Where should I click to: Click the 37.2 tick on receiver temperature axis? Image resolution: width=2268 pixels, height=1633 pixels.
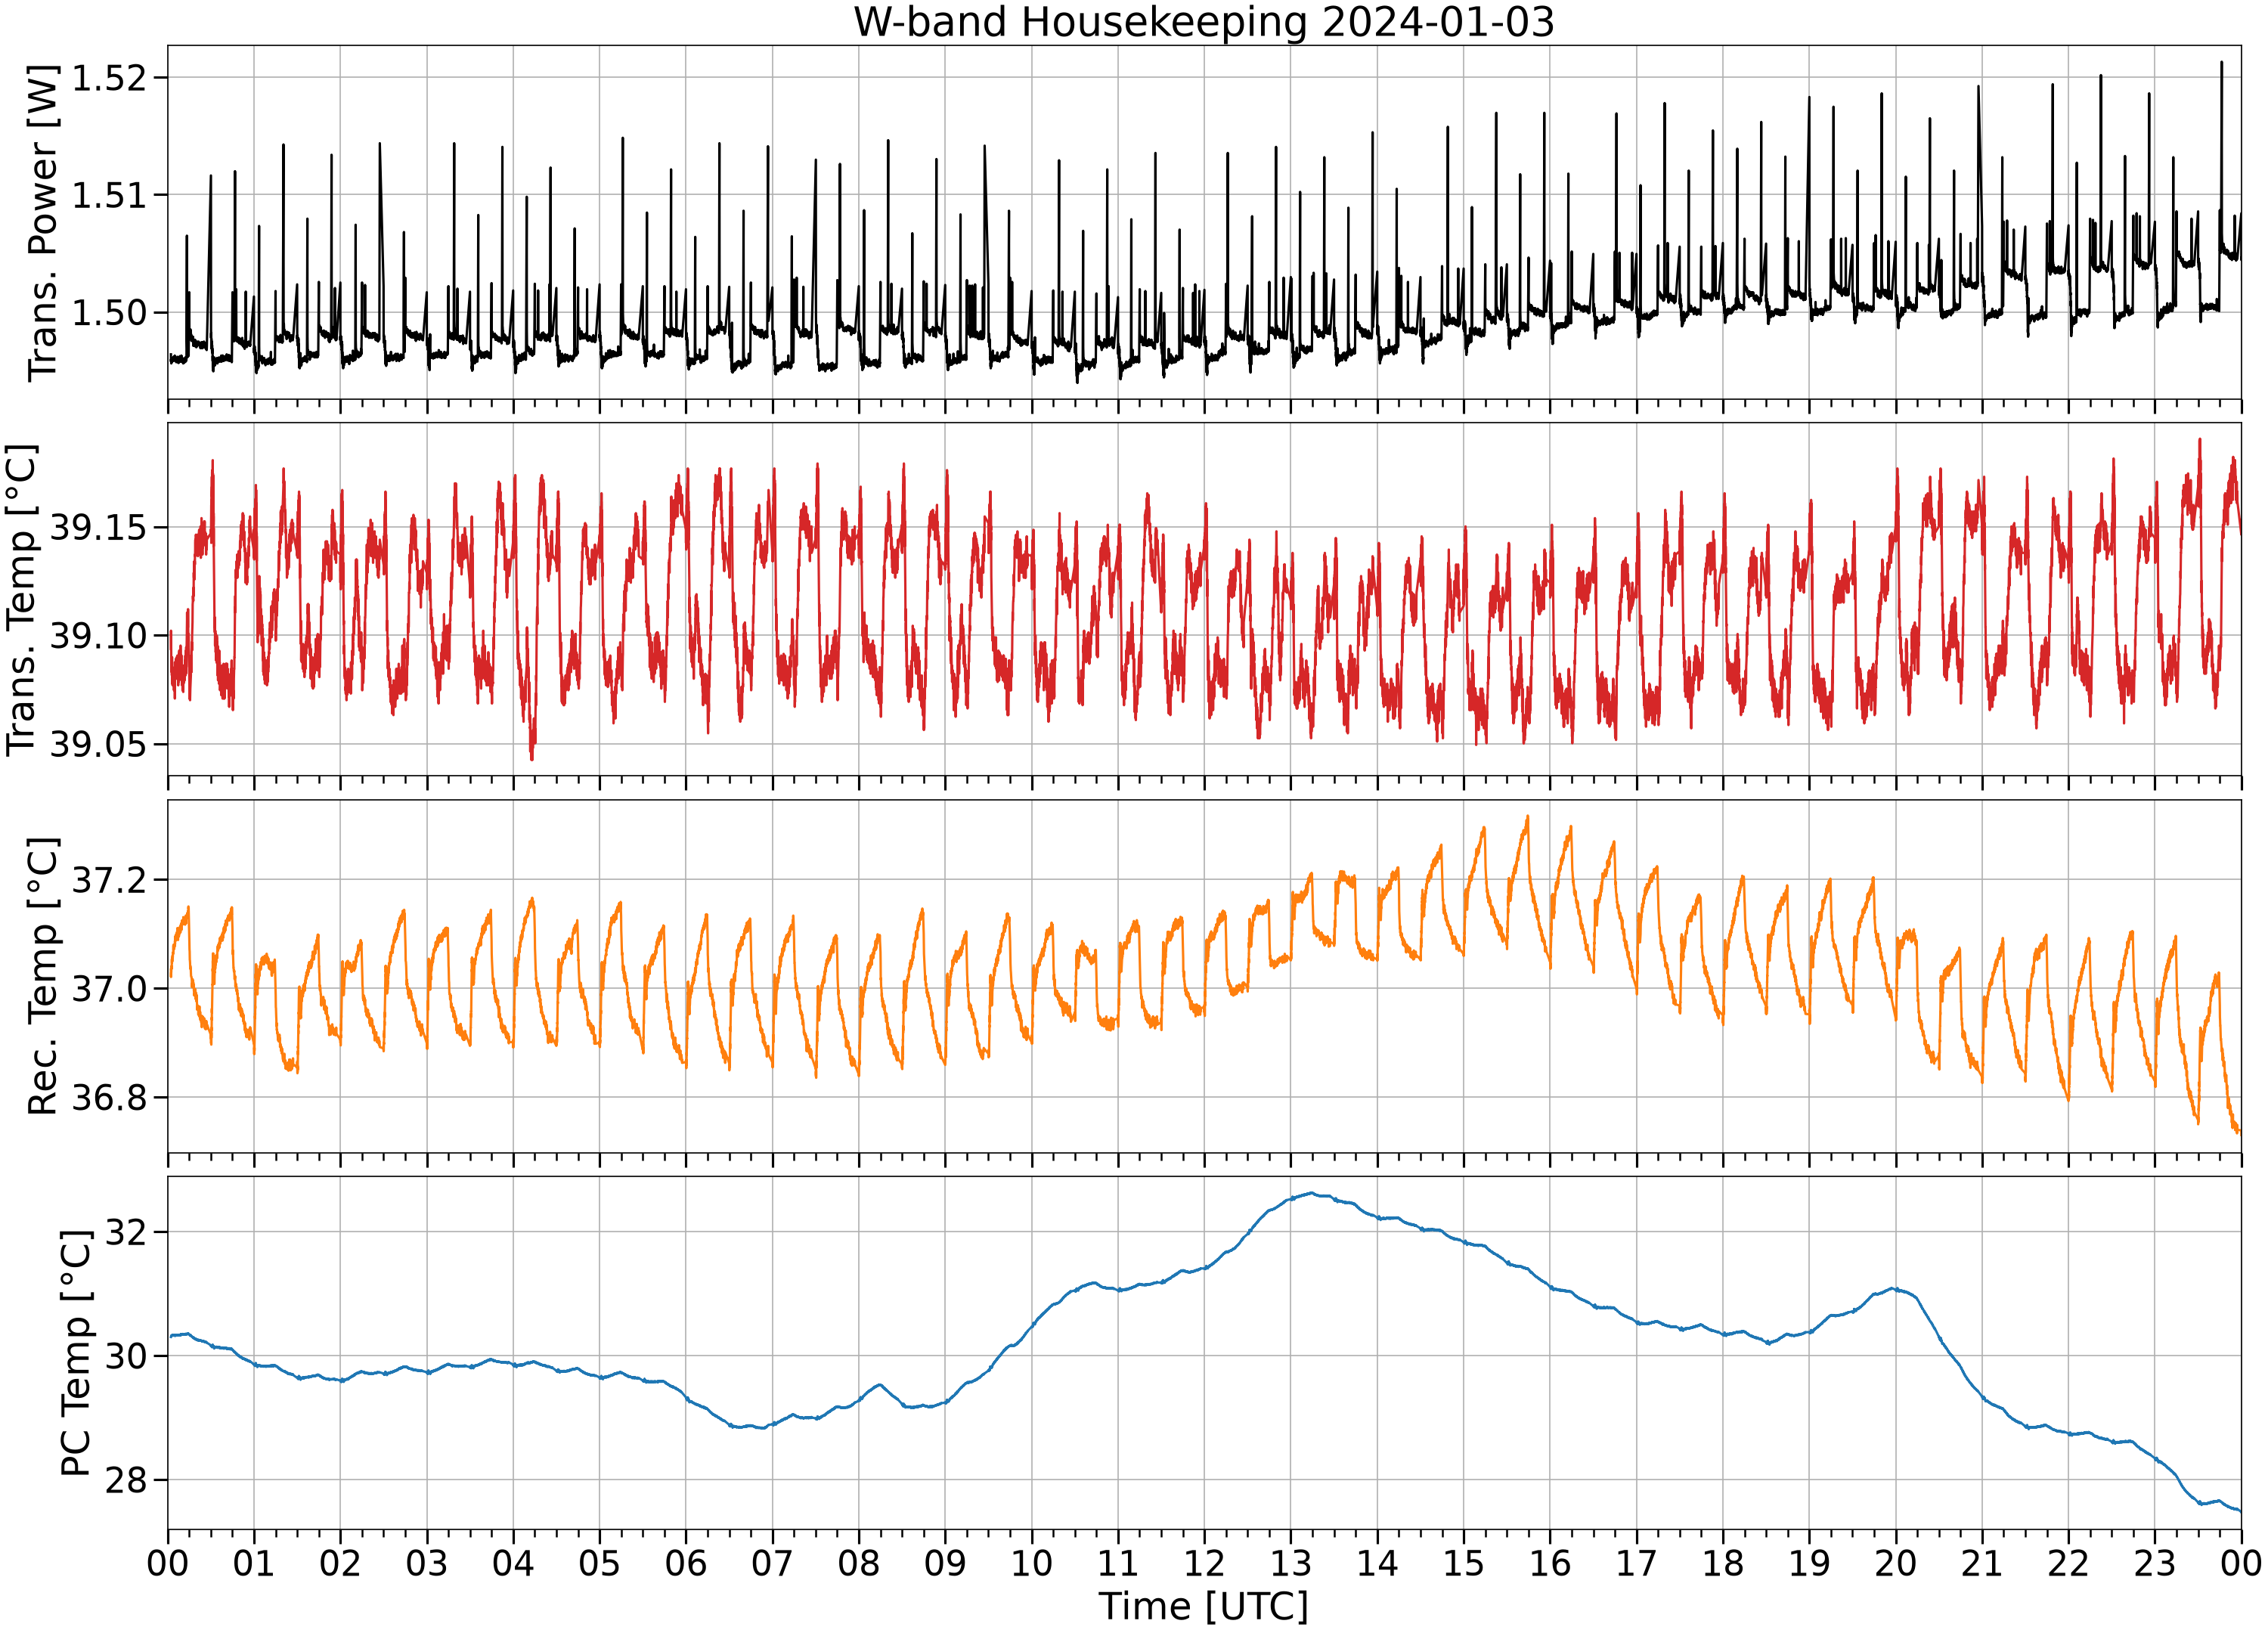pyautogui.click(x=108, y=880)
